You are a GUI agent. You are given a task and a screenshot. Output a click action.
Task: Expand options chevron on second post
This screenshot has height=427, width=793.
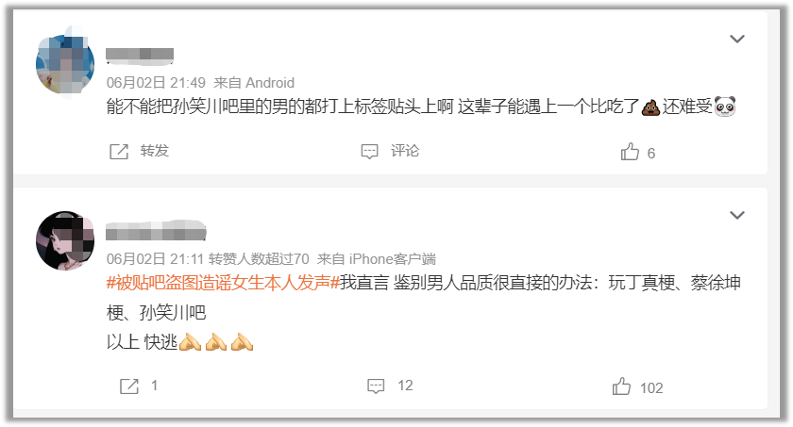737,216
